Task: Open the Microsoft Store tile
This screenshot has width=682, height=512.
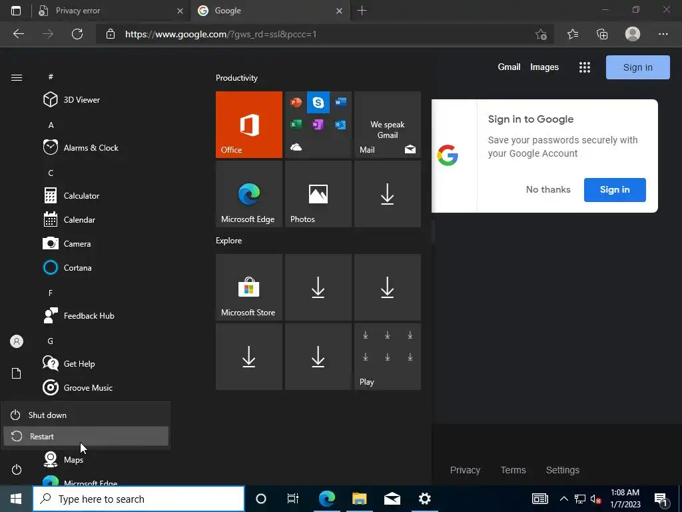Action: click(249, 287)
